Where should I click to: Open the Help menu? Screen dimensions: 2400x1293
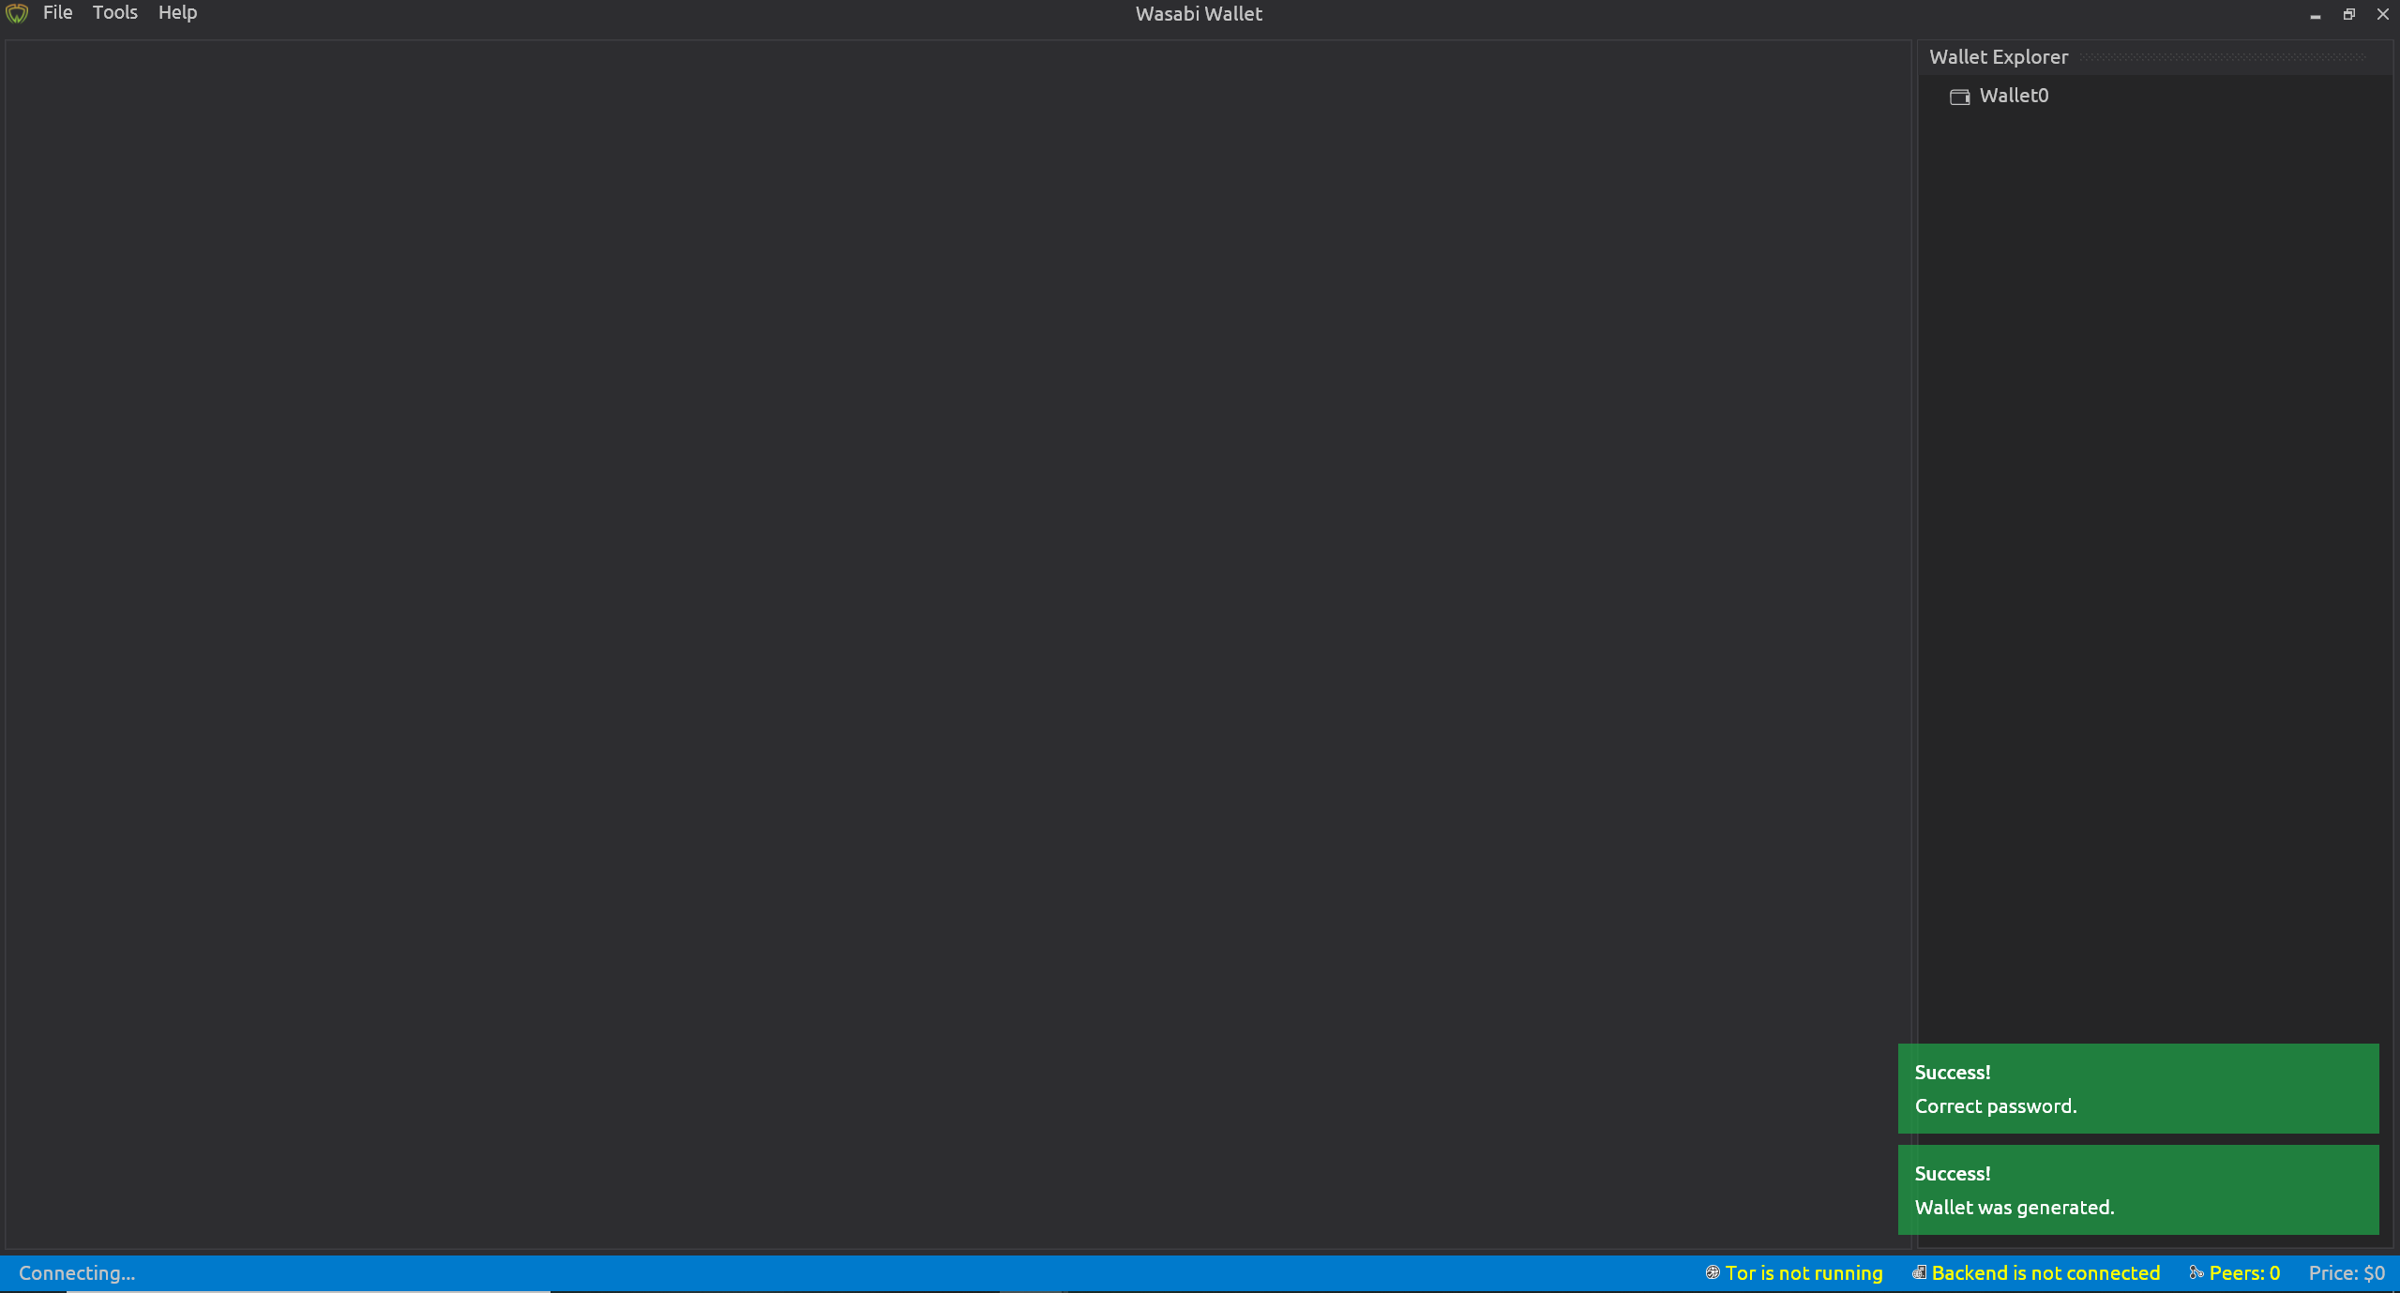click(x=177, y=13)
